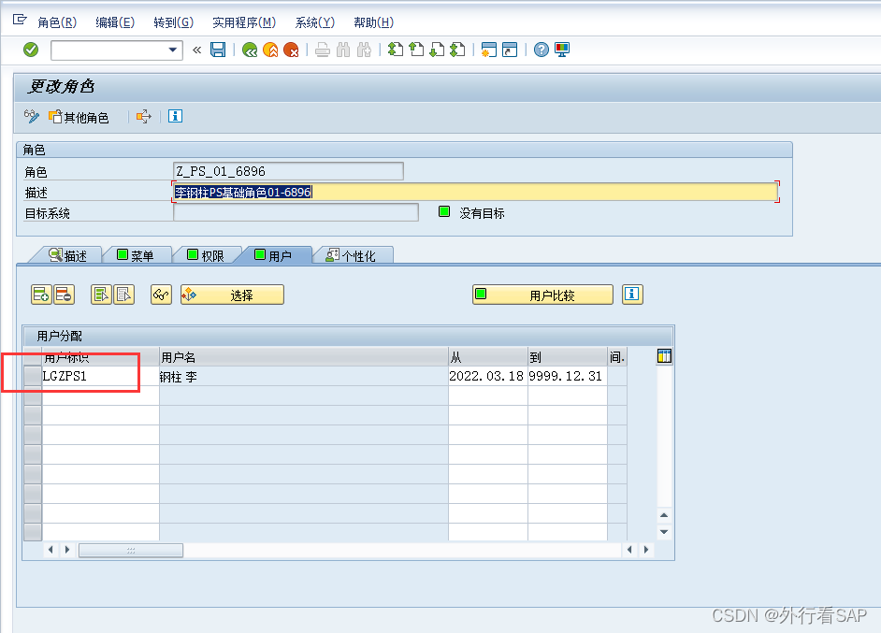This screenshot has height=633, width=881.
Task: Select the row selector for LGZPS1
Action: pos(33,376)
